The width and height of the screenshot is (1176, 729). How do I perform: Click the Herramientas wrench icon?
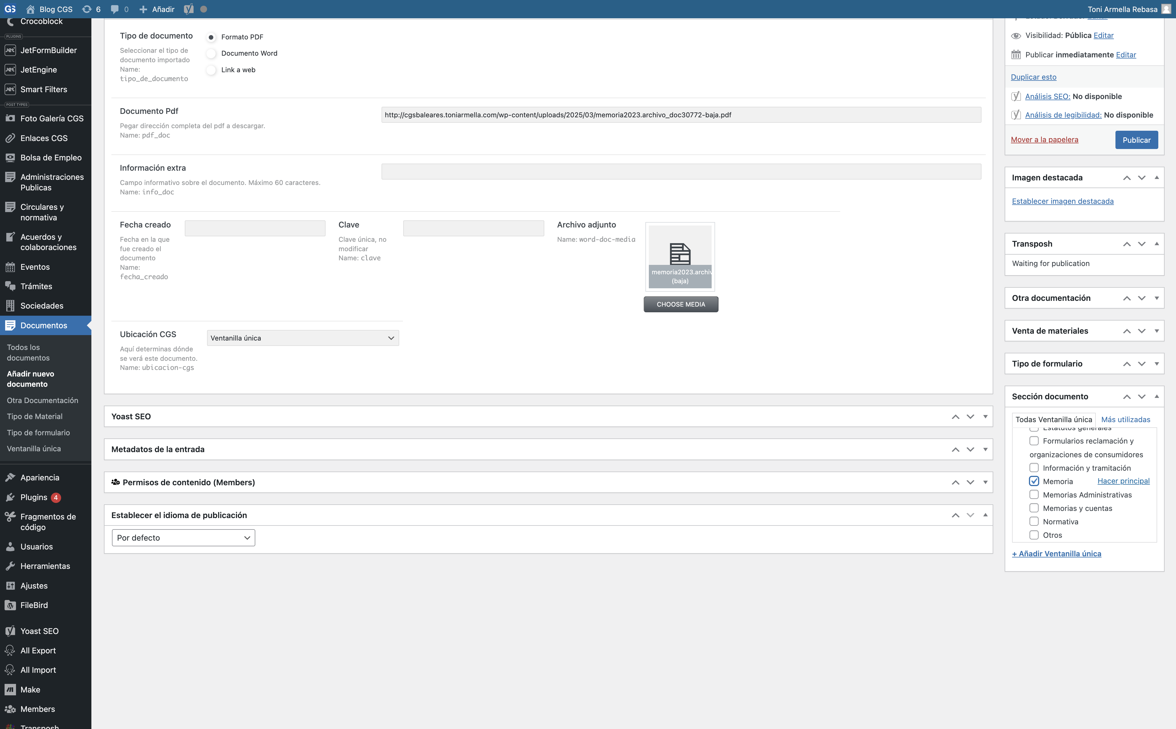10,566
